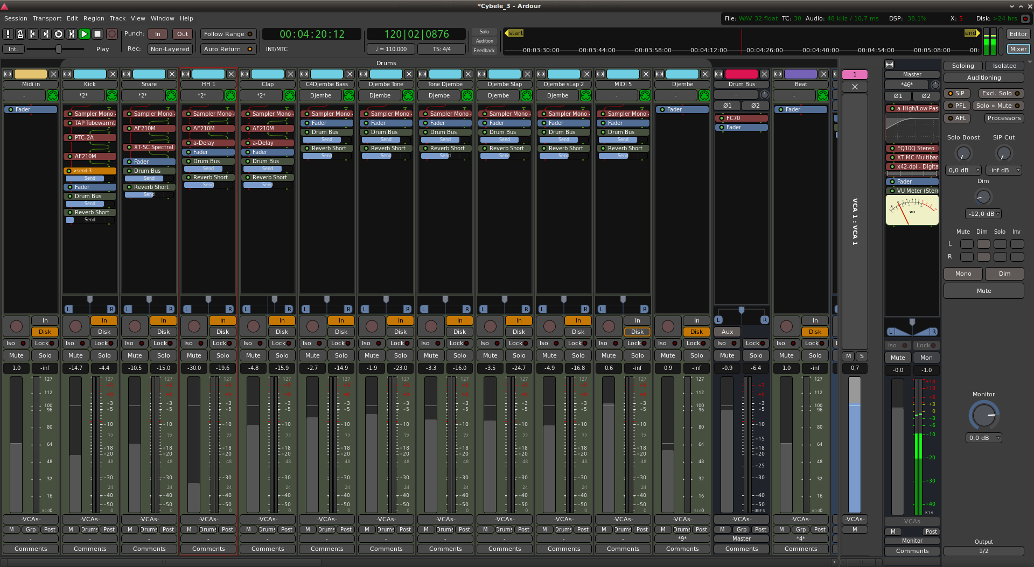Open Comments for the Snare strip
Image resolution: width=1034 pixels, height=567 pixels.
tap(149, 549)
